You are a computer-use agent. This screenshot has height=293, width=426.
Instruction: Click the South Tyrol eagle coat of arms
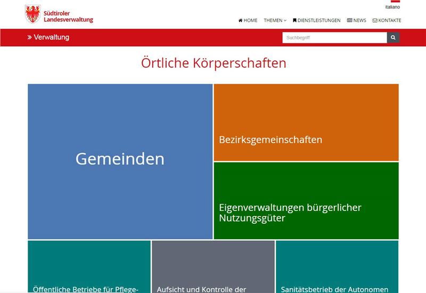(x=32, y=14)
